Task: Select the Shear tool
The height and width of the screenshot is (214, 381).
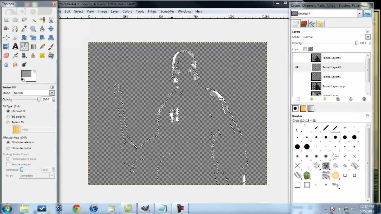Action: [x=42, y=38]
